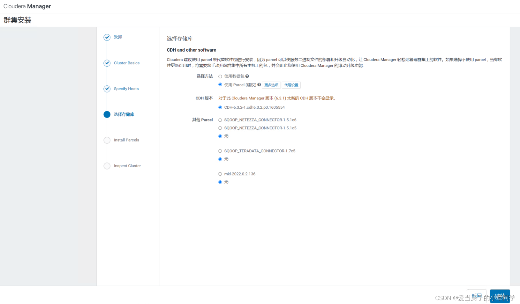Select SQOOP_NETEZZA_CONNECTOR-1.5.1c6 parcel radio
520x304 pixels.
[220, 120]
